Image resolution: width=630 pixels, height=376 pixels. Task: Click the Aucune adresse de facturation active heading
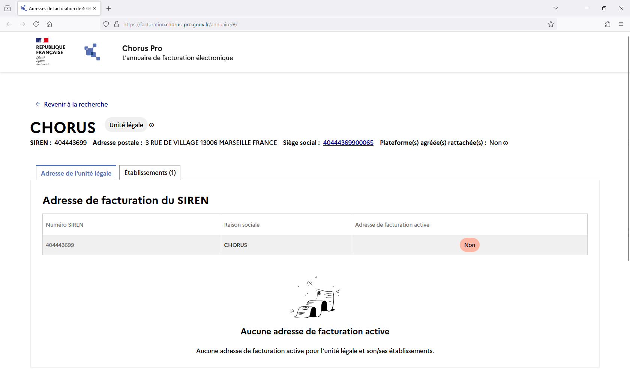315,331
